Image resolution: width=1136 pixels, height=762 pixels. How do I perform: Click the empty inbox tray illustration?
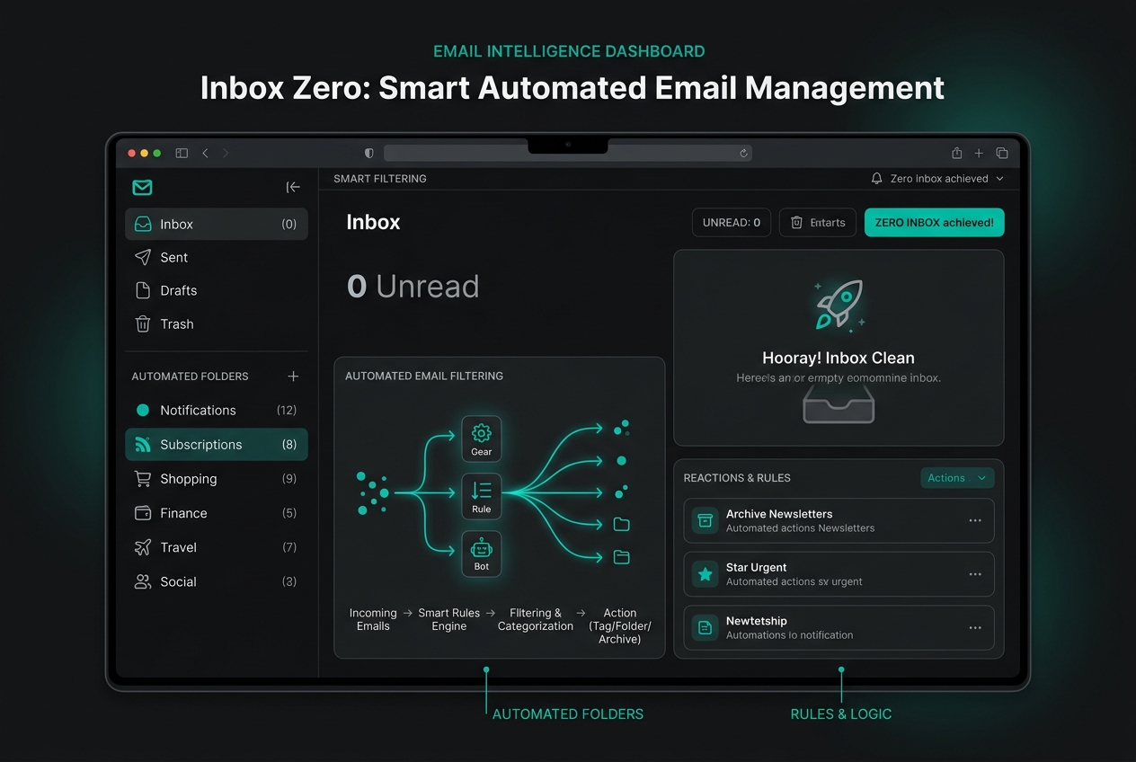point(839,405)
